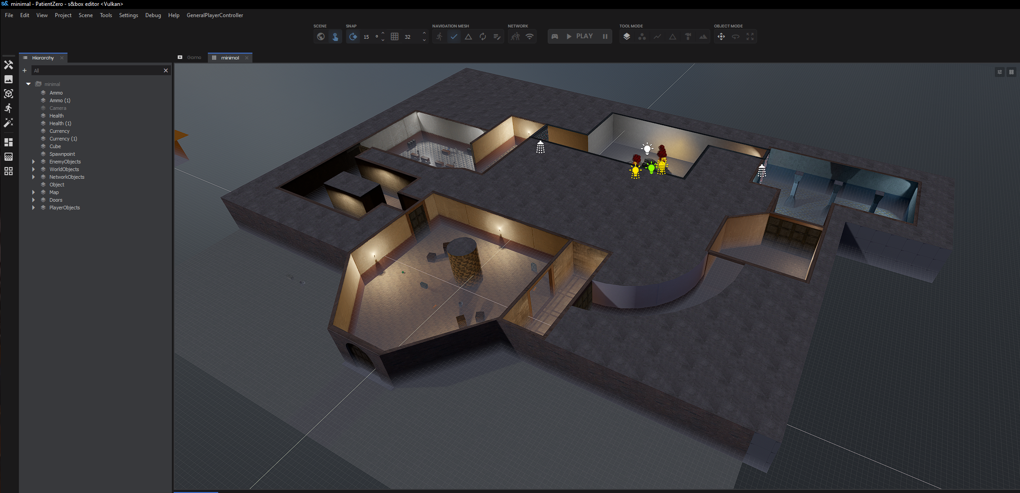The image size is (1020, 493).
Task: Open the Project menu
Action: click(x=63, y=15)
